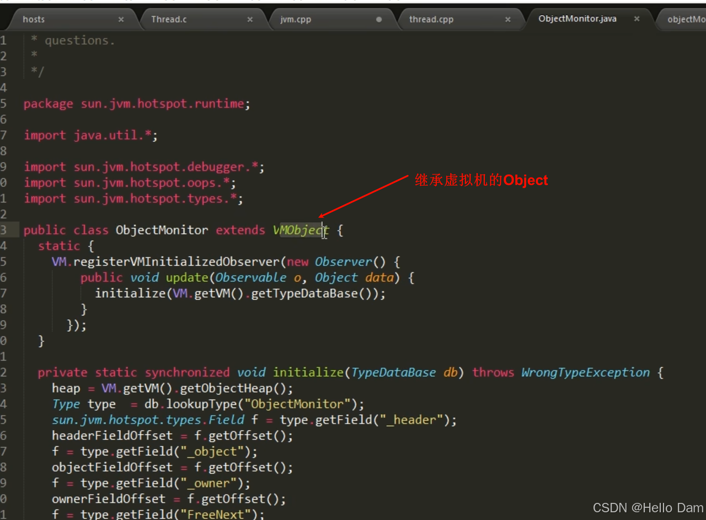Close the Thread.c tab
Image resolution: width=706 pixels, height=520 pixels.
point(250,19)
